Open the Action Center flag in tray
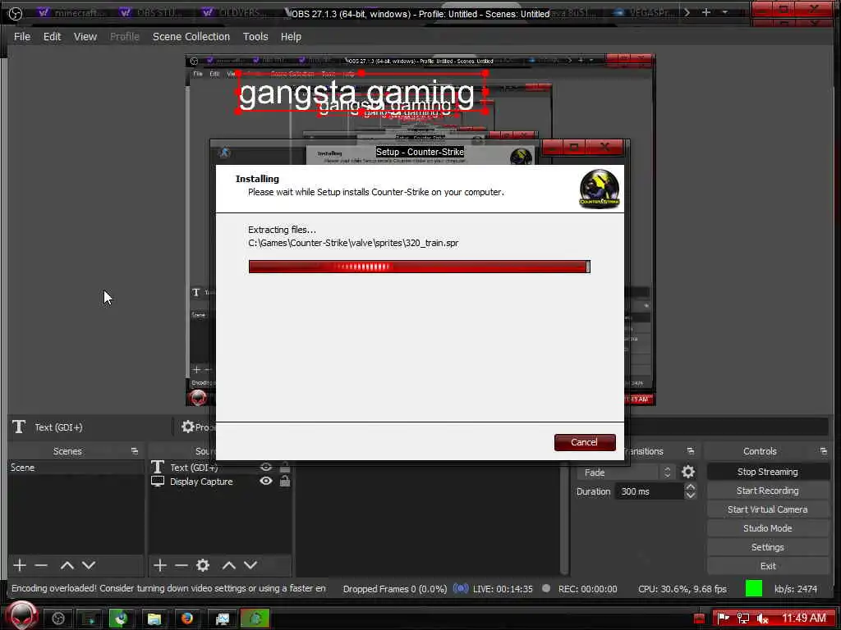The image size is (841, 630). click(x=724, y=618)
